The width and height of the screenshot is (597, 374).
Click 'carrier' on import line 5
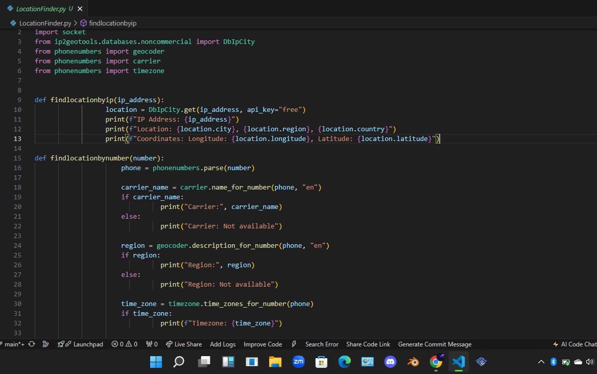pyautogui.click(x=147, y=61)
